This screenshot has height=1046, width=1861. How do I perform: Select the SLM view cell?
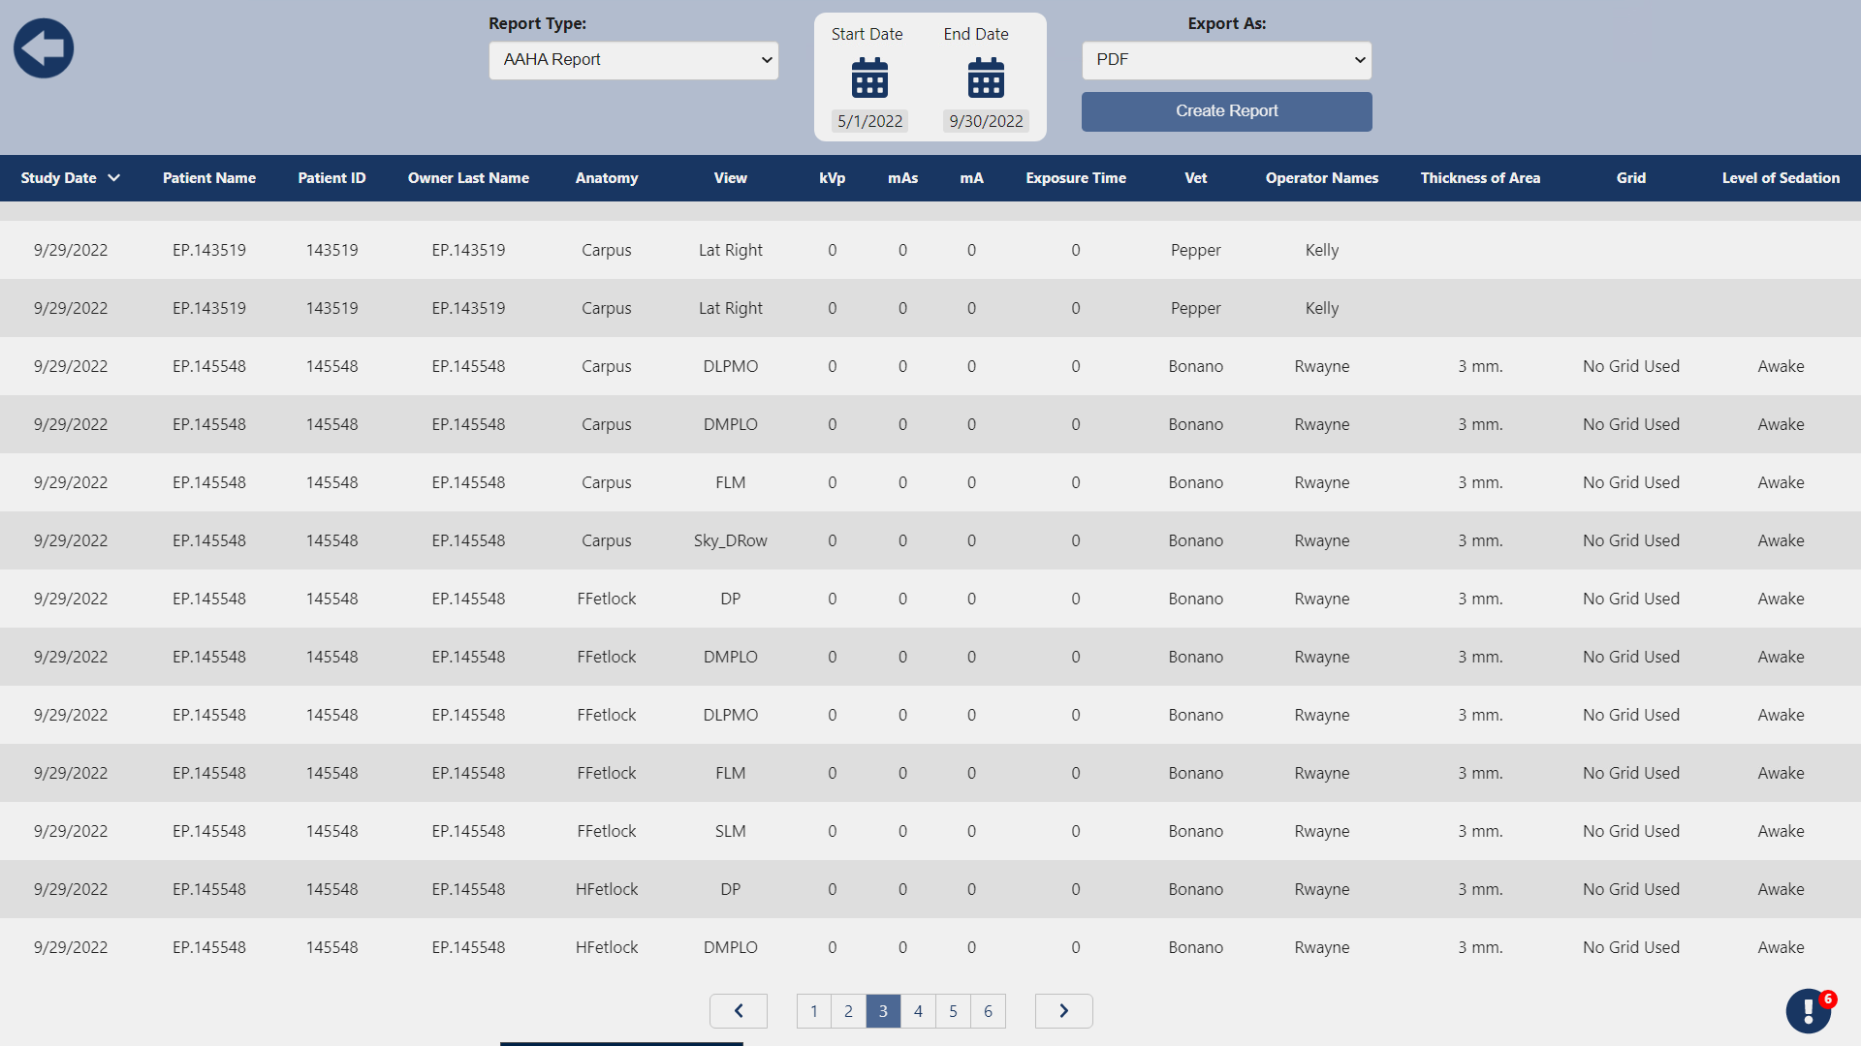pyautogui.click(x=731, y=831)
